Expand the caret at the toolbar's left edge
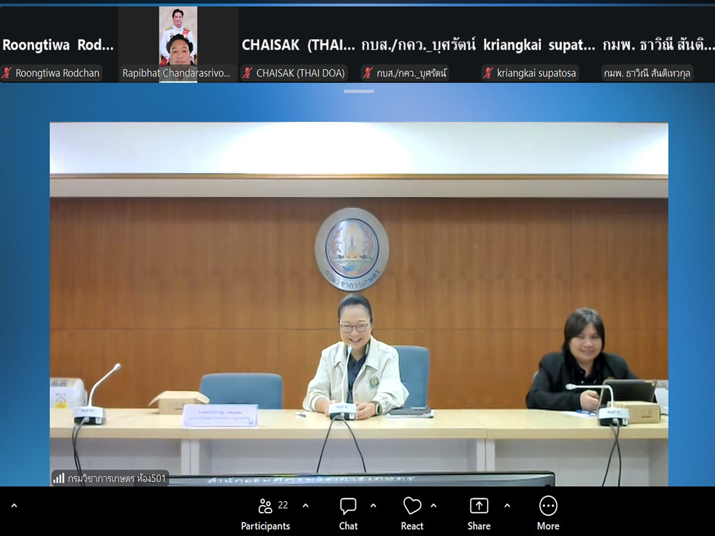This screenshot has height=536, width=715. (x=14, y=506)
